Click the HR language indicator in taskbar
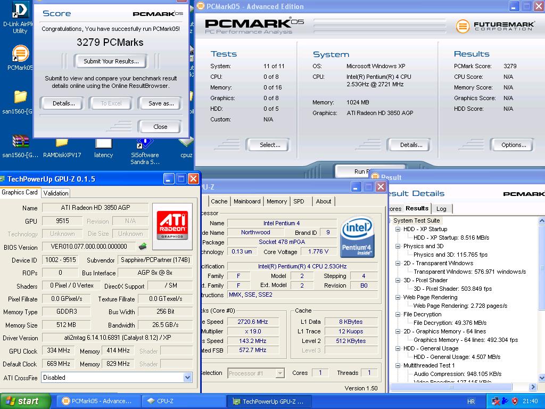The image size is (545, 409). [471, 402]
